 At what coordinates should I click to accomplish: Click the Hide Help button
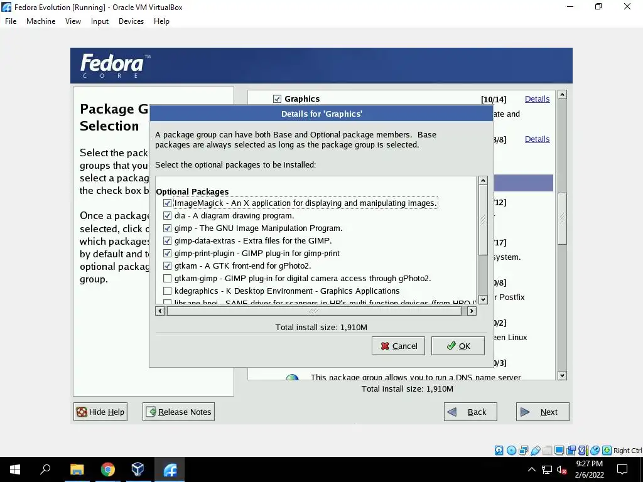coord(100,412)
